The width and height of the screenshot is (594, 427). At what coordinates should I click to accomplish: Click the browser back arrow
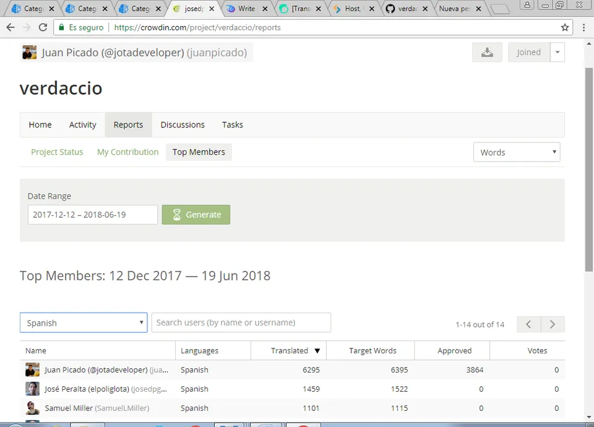[11, 27]
